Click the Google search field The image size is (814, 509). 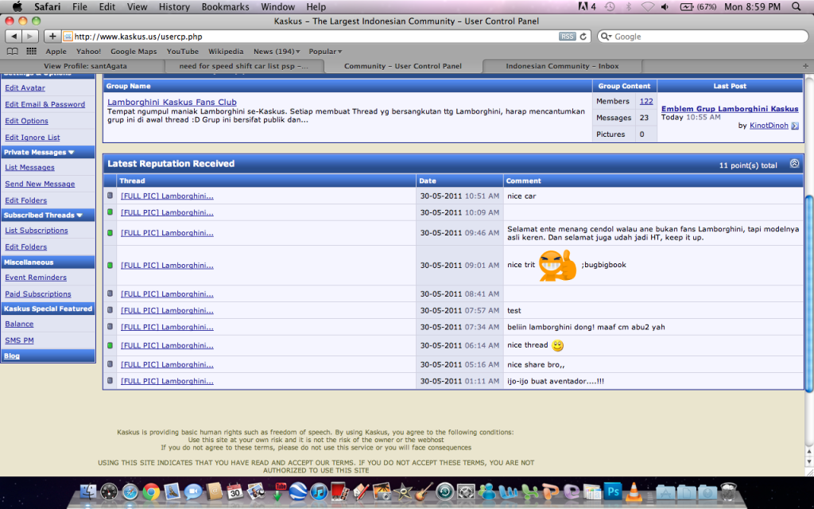tap(703, 37)
